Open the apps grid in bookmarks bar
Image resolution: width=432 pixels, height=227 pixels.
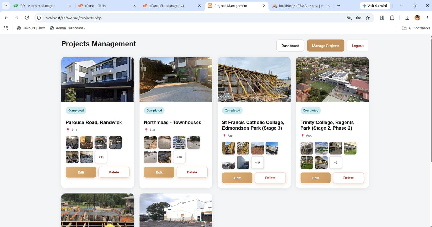click(x=5, y=28)
